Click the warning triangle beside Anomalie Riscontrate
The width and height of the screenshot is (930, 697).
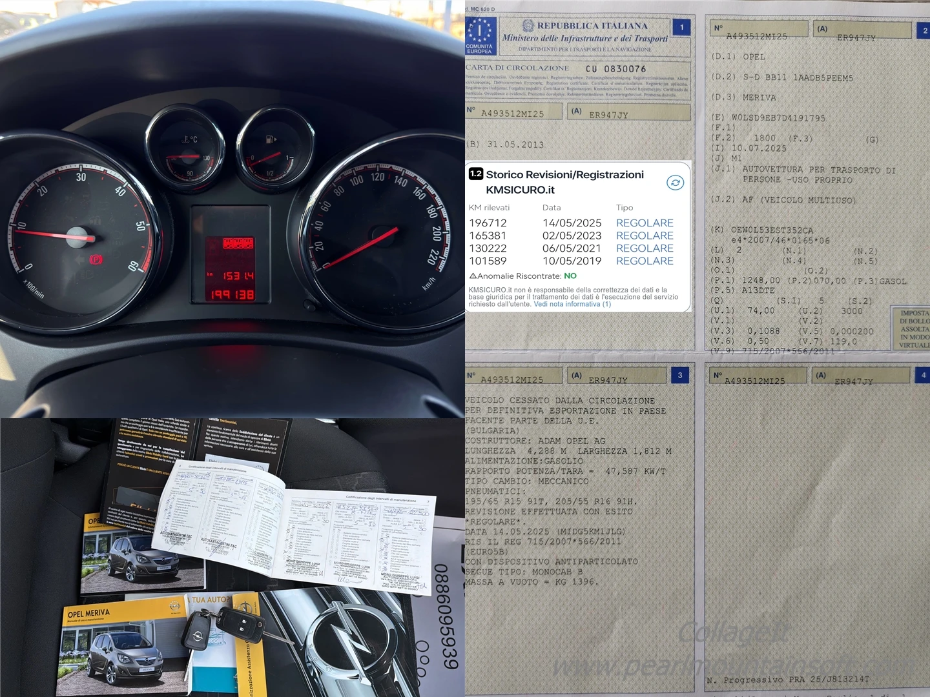click(x=473, y=276)
